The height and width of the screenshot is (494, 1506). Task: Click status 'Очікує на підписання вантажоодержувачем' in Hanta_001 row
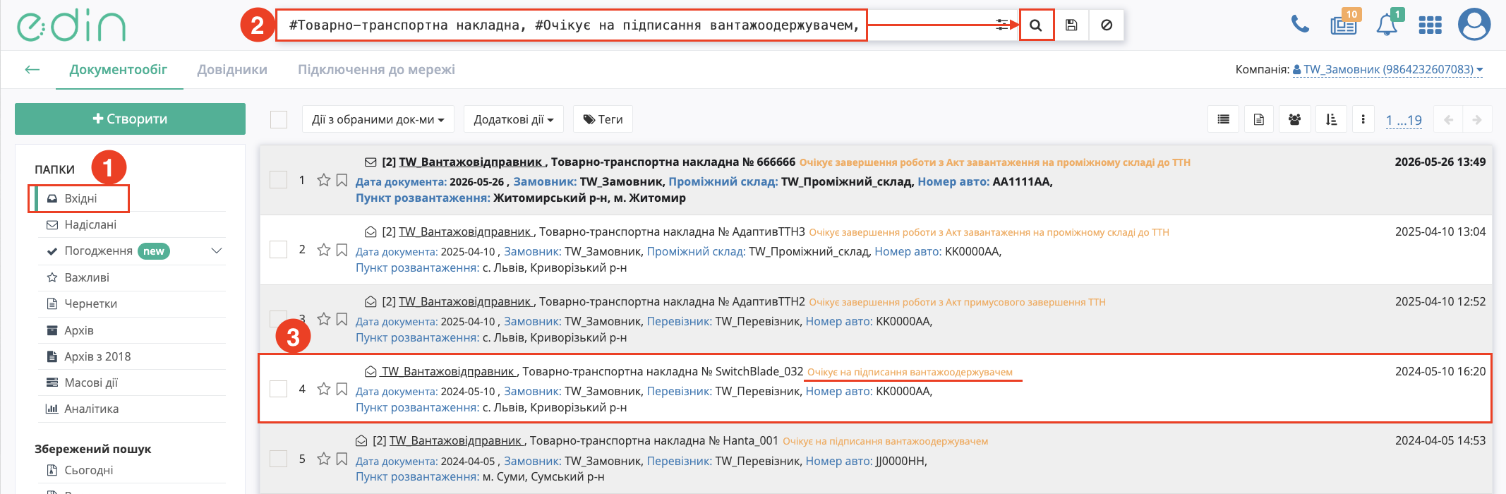pos(885,441)
